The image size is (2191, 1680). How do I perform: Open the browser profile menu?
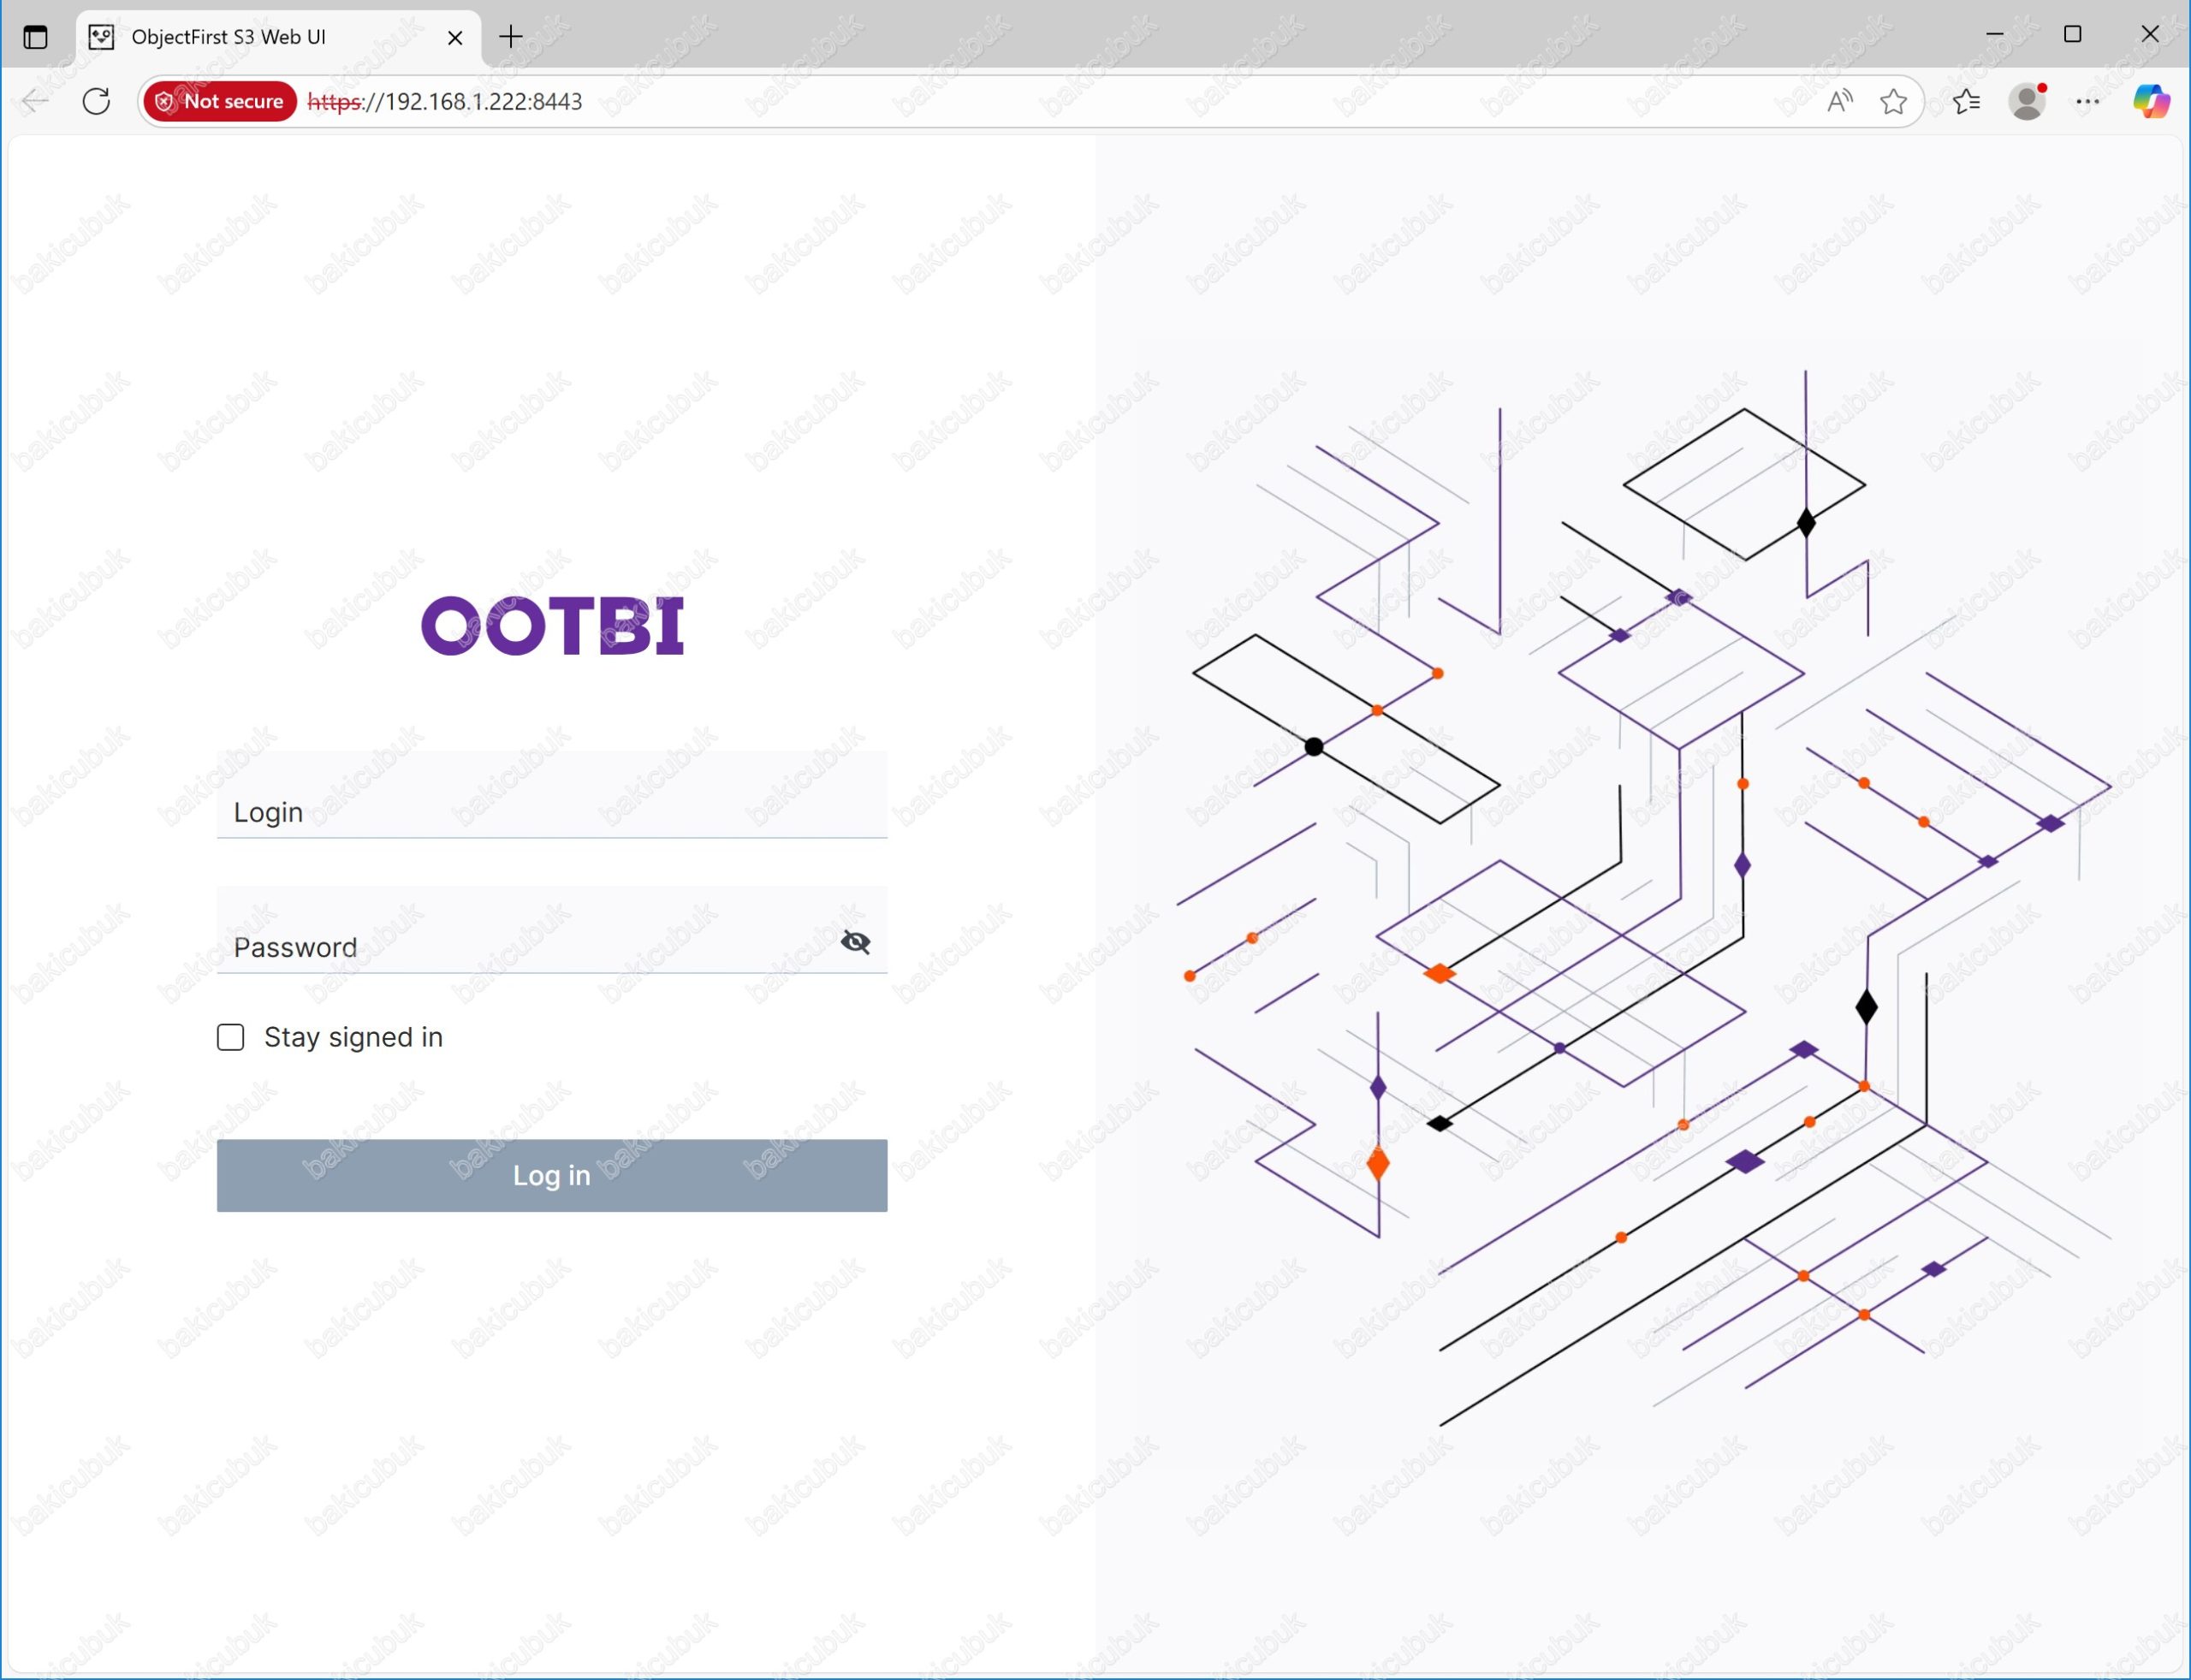point(2027,101)
